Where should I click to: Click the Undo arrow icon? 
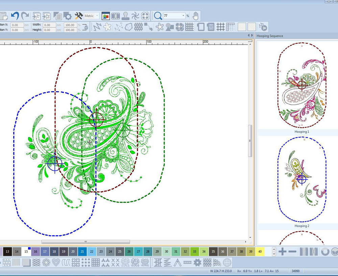click(x=15, y=16)
